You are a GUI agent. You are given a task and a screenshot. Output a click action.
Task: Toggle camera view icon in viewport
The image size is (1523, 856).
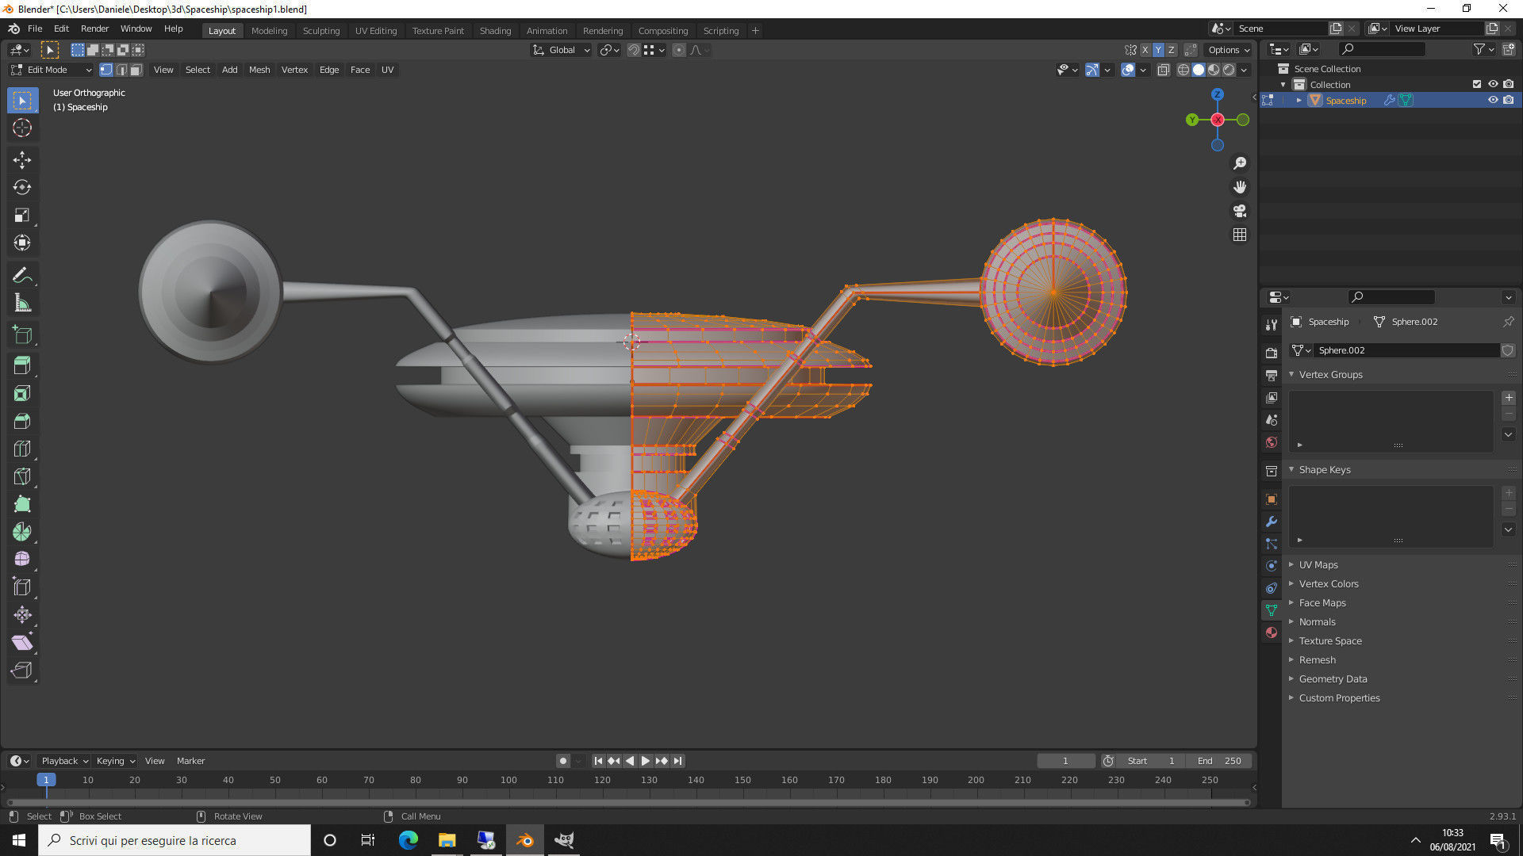pyautogui.click(x=1240, y=211)
